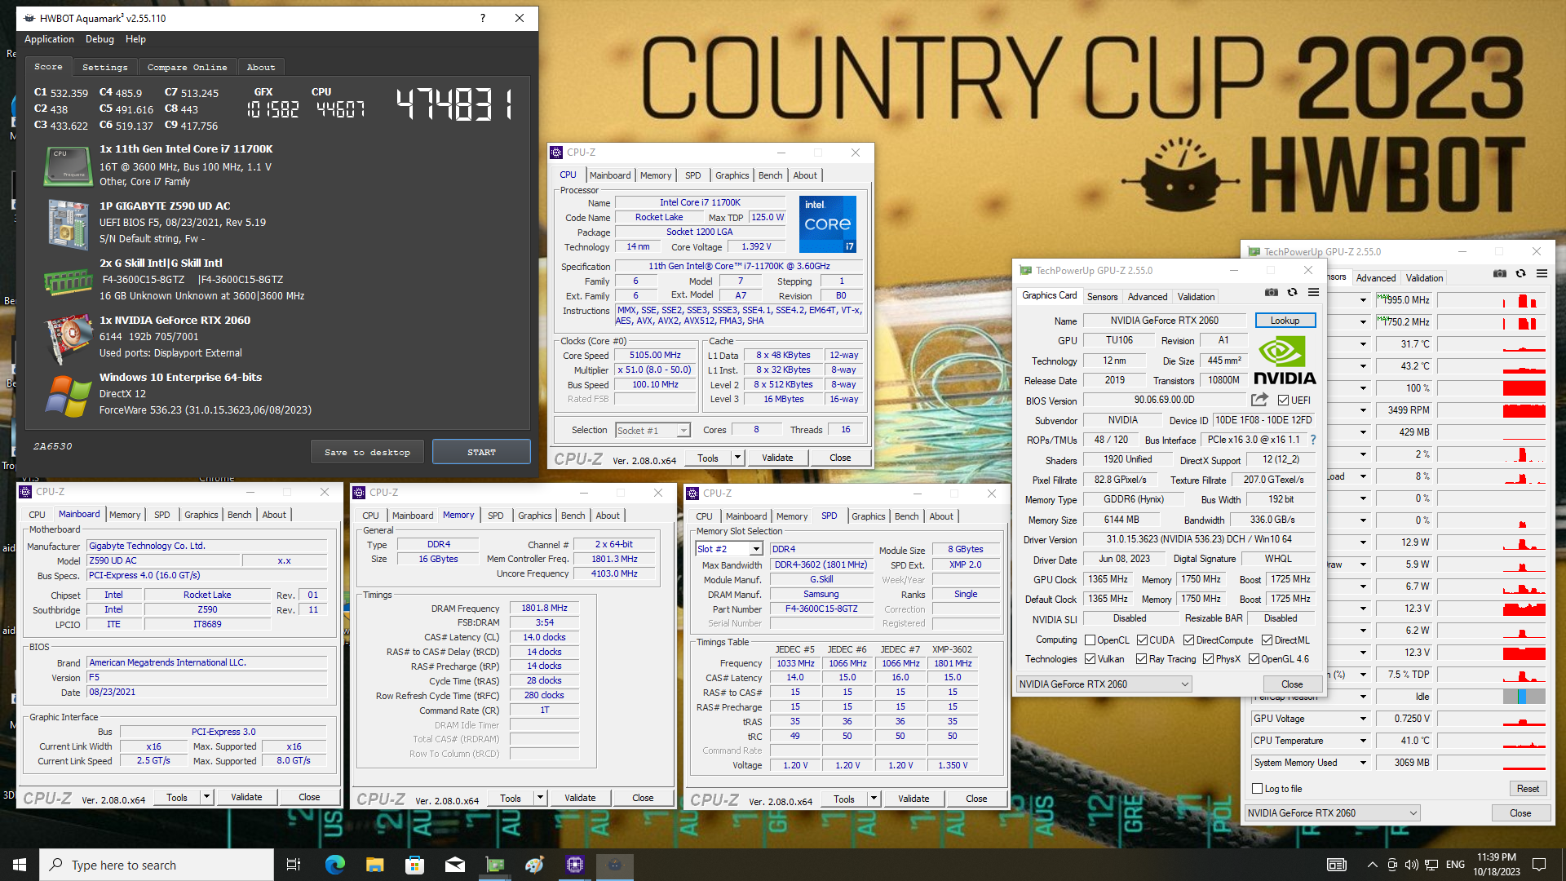Enable Log to file in the sensors window
Viewport: 1566px width, 881px height.
click(1257, 789)
